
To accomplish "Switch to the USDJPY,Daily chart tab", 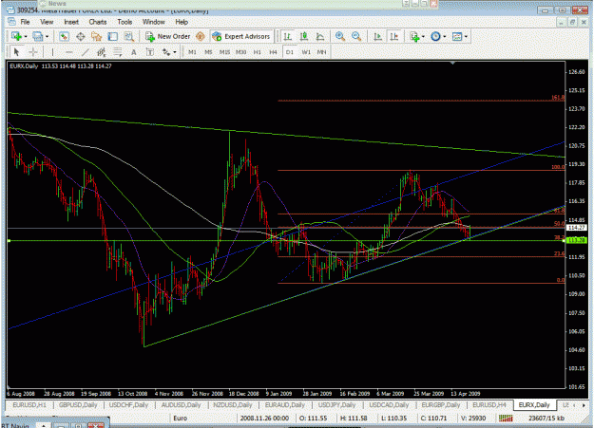I will click(336, 405).
